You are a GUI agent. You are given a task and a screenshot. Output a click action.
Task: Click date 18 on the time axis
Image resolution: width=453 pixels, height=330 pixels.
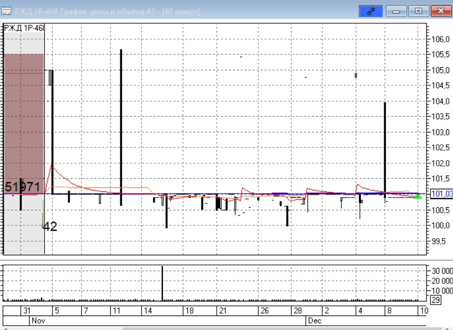[189, 311]
